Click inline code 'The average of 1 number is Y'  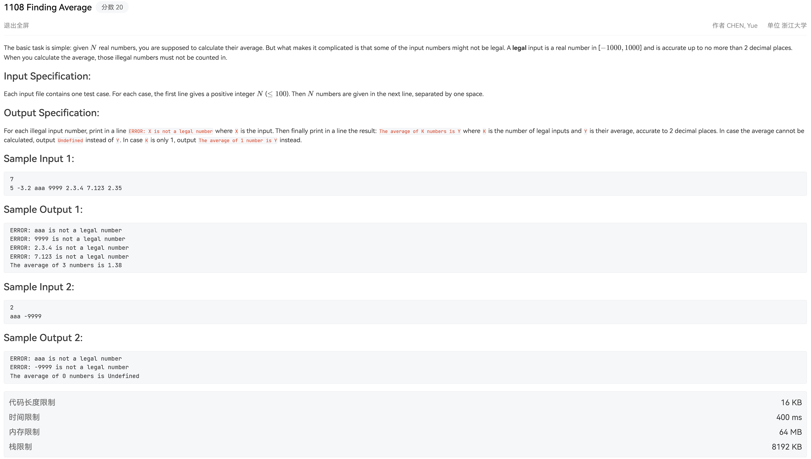point(237,140)
